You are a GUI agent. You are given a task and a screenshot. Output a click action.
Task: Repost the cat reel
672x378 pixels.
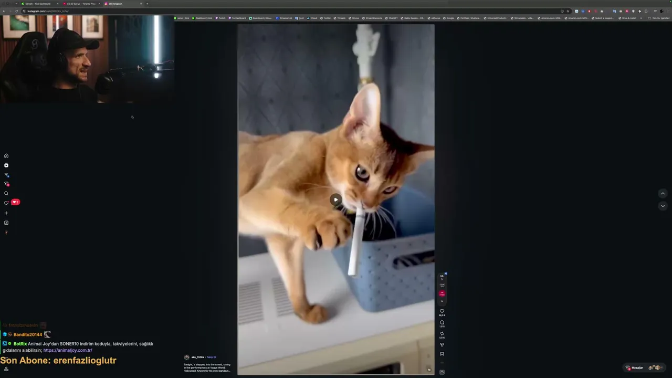pyautogui.click(x=442, y=333)
